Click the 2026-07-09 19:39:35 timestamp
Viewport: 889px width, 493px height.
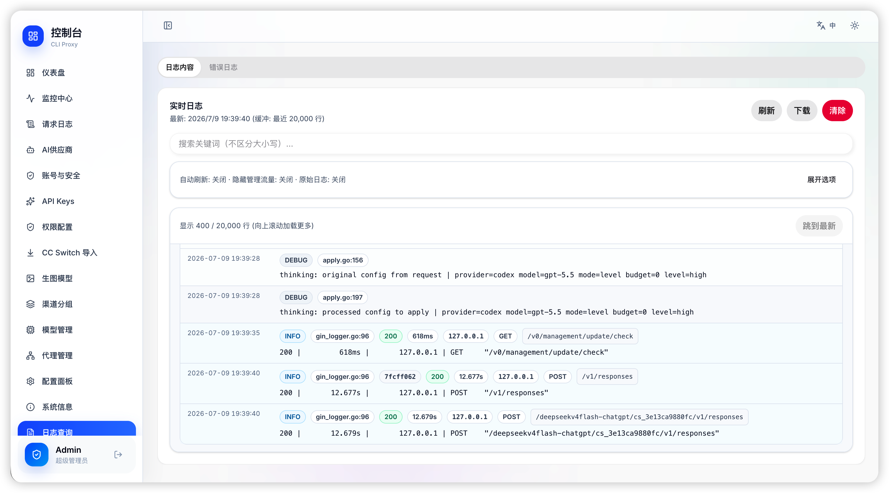point(224,333)
